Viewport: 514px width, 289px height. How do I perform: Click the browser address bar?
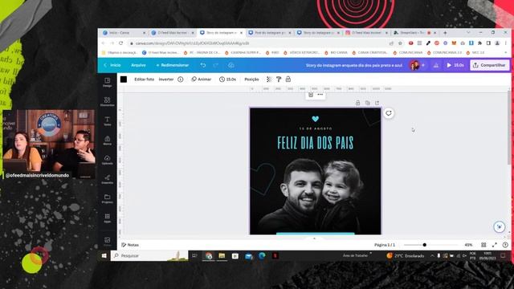[259, 43]
